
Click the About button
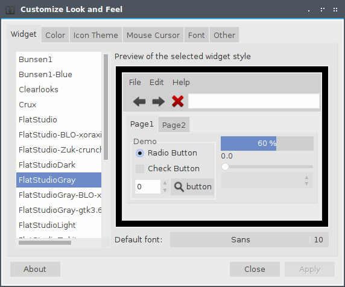pyautogui.click(x=35, y=269)
